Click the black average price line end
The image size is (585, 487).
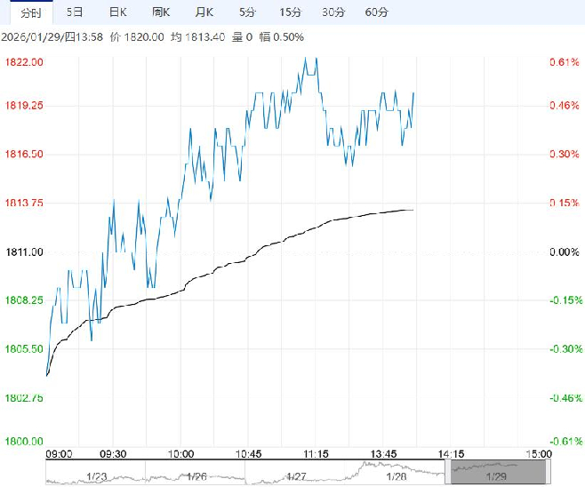(412, 210)
